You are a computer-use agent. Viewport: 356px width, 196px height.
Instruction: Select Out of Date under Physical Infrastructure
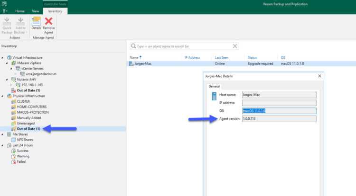pos(28,129)
